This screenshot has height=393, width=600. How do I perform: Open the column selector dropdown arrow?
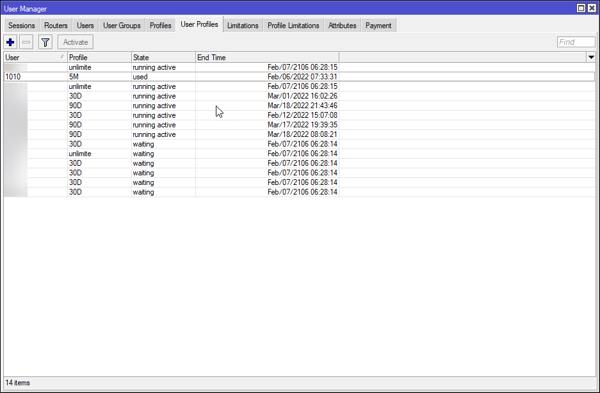(x=591, y=58)
